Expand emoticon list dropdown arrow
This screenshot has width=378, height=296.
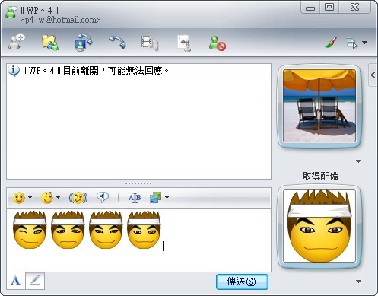[x=30, y=197]
